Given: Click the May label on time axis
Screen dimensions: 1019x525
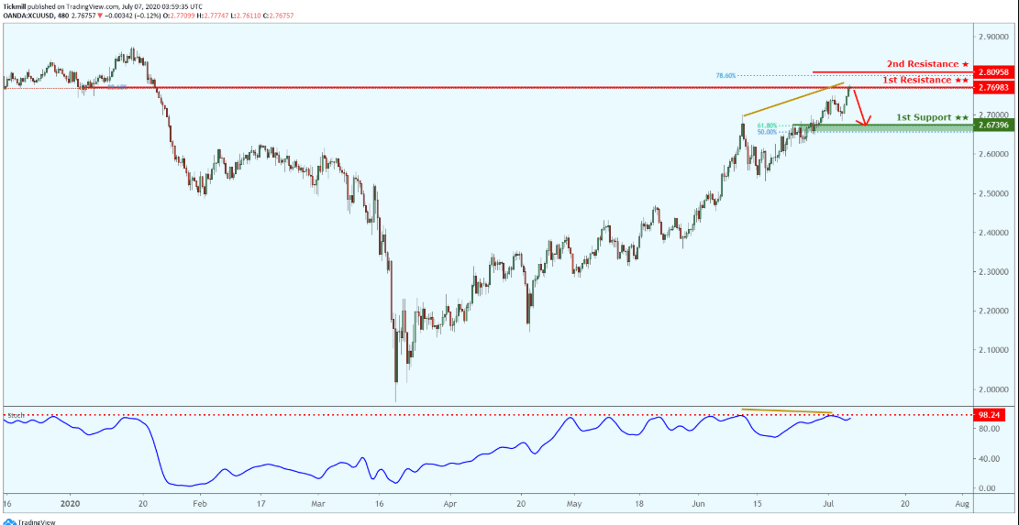Looking at the screenshot, I should click(x=573, y=502).
